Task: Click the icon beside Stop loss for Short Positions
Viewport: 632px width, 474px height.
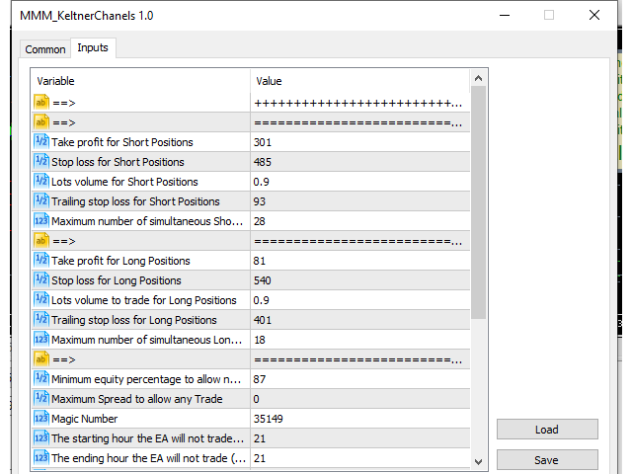Action: (x=41, y=161)
